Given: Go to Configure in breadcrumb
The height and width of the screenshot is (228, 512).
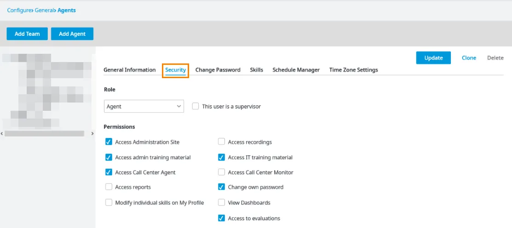Looking at the screenshot, I should [19, 10].
